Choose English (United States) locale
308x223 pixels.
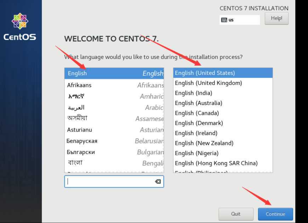click(223, 73)
